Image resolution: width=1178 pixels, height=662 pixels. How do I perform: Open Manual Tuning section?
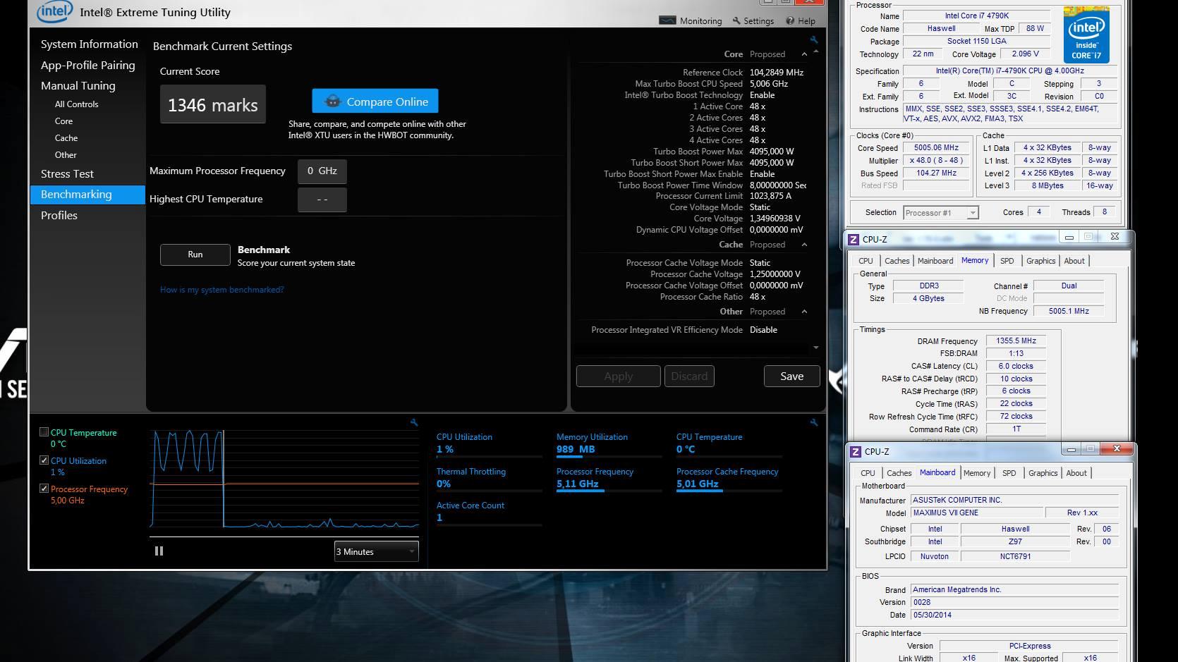coord(78,85)
